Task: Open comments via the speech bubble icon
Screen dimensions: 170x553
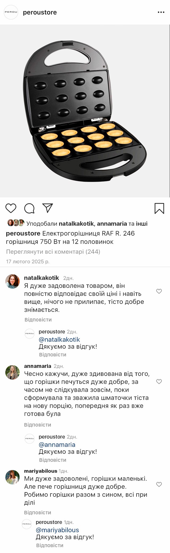Action: point(29,208)
